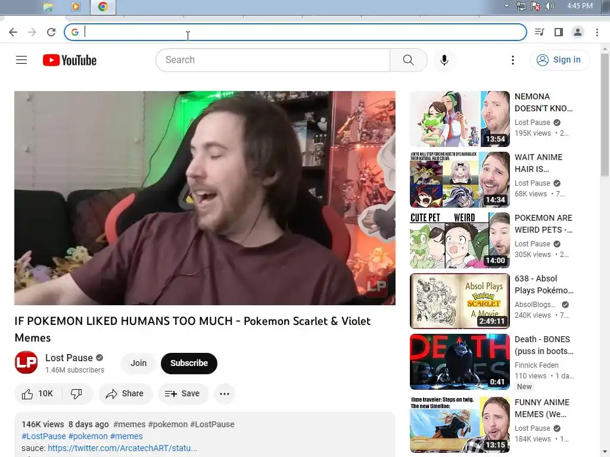Image resolution: width=610 pixels, height=457 pixels.
Task: Click the Google icon in address bar
Action: 75,32
